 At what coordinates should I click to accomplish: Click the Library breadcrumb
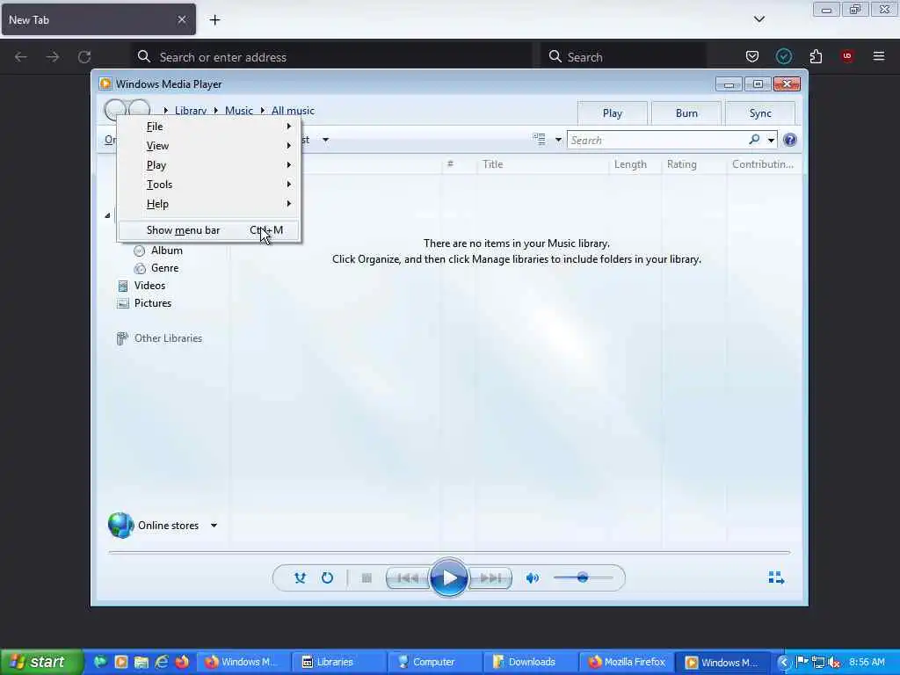click(x=191, y=111)
